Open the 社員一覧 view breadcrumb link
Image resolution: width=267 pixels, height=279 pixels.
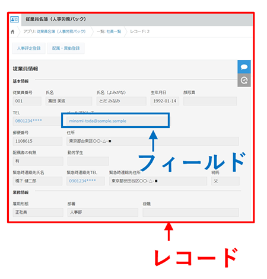coord(114,31)
